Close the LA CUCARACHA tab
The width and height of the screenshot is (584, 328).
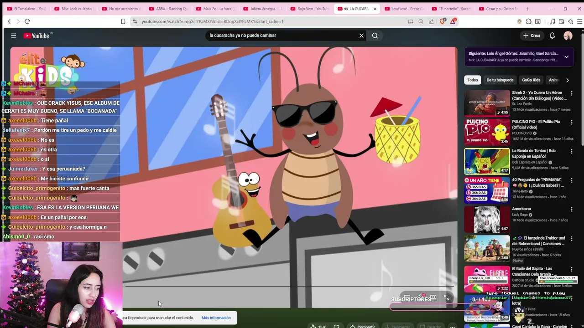tap(375, 9)
